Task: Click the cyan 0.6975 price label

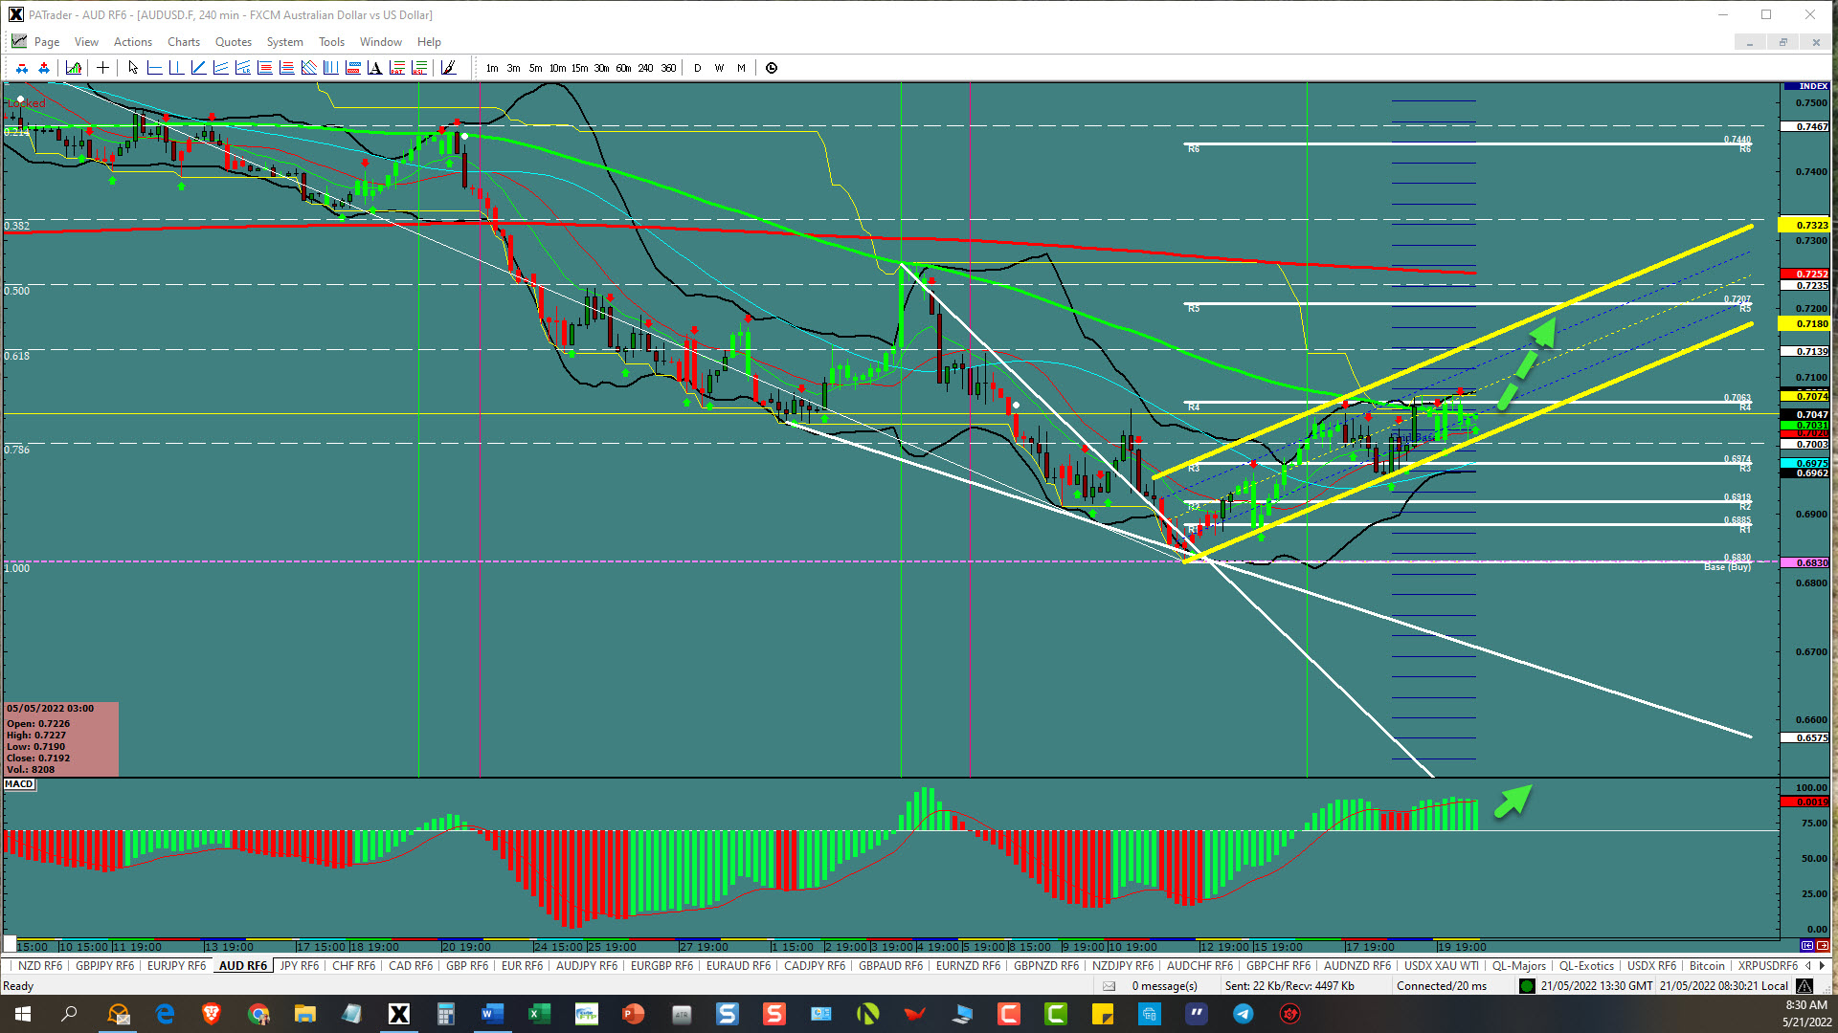Action: [x=1804, y=463]
